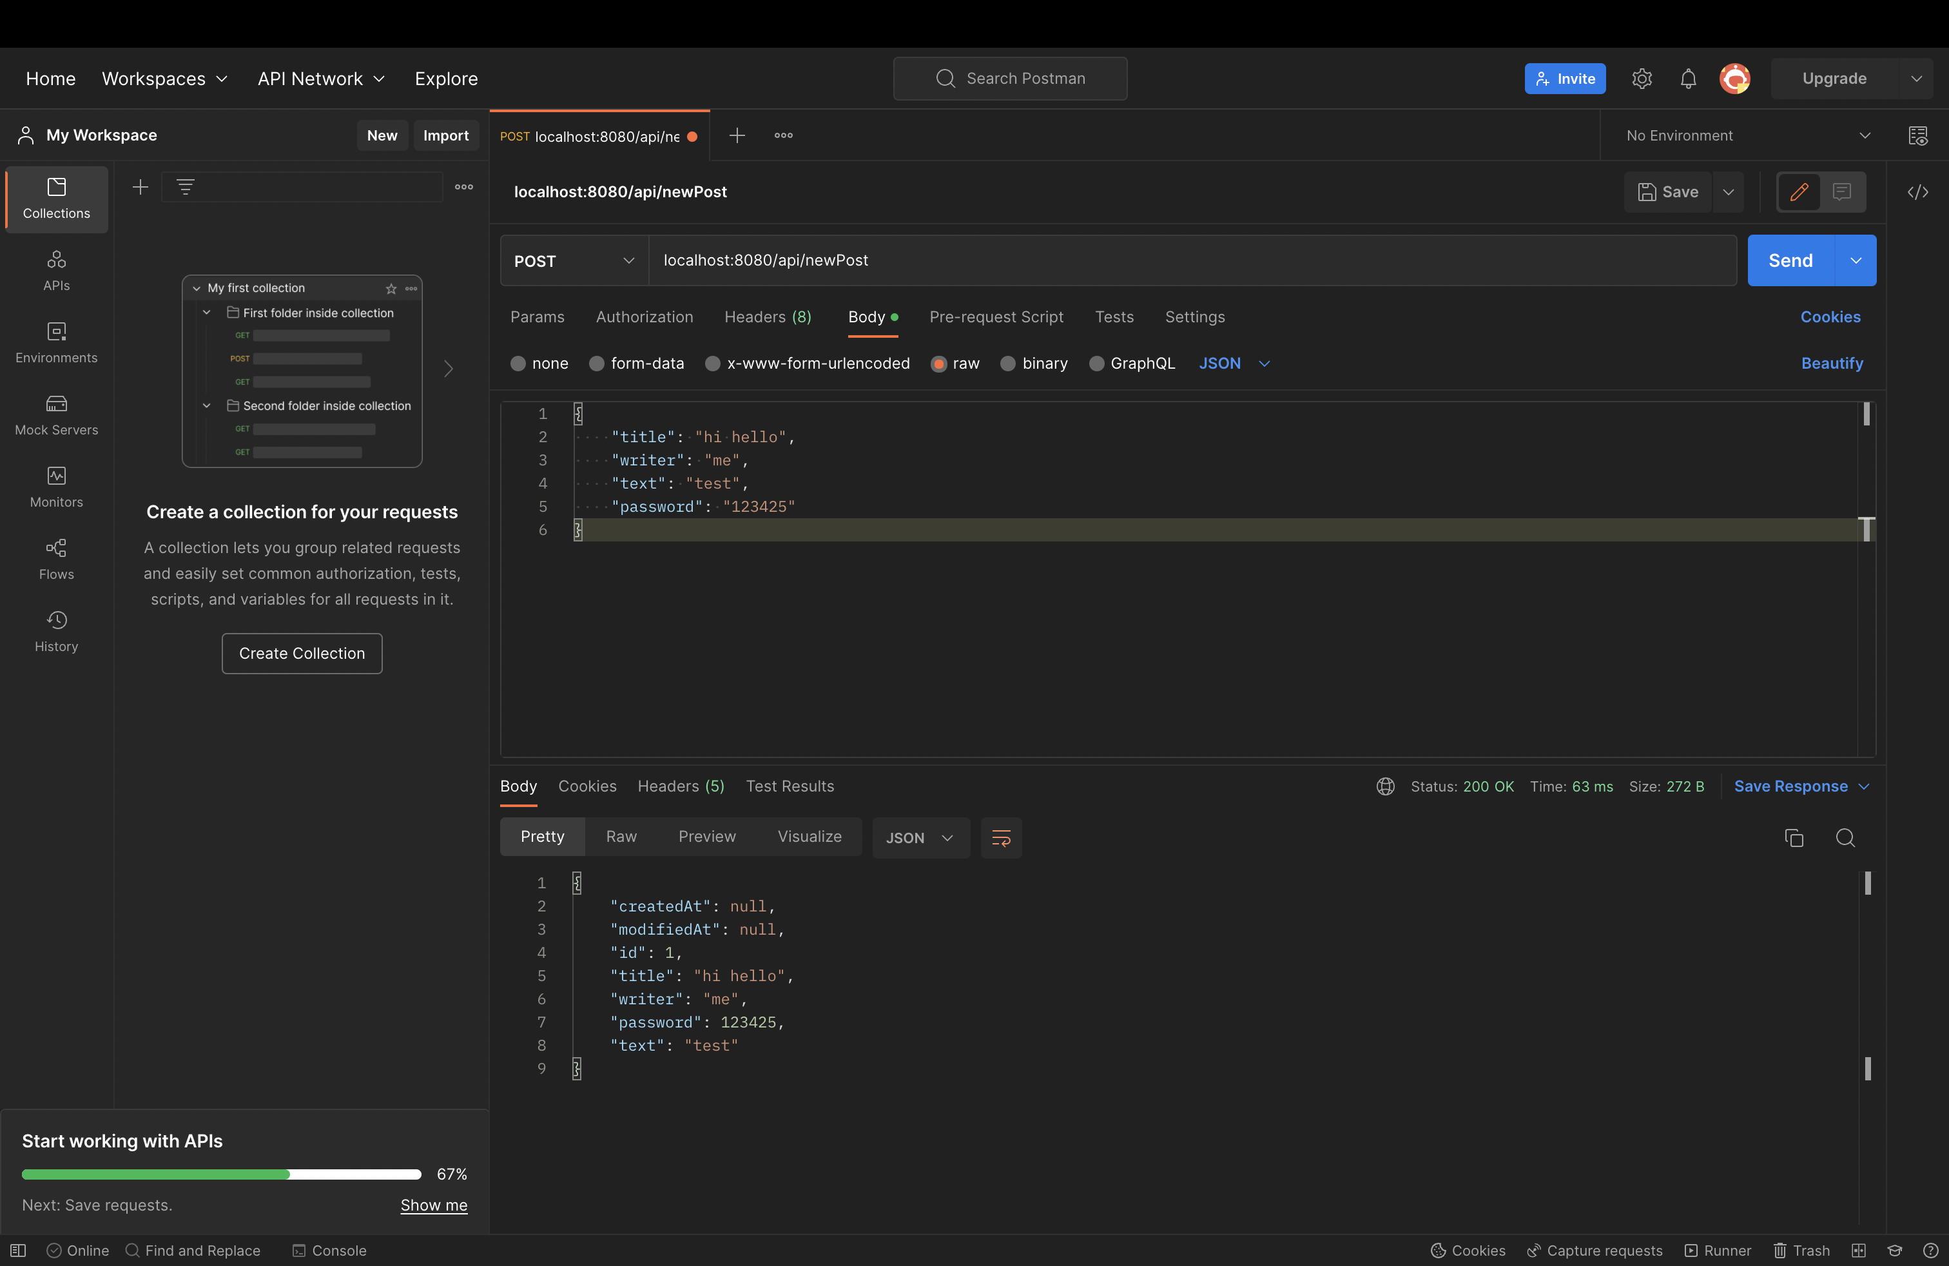Viewport: 1949px width, 1266px height.
Task: Open the History sidebar section
Action: [57, 631]
